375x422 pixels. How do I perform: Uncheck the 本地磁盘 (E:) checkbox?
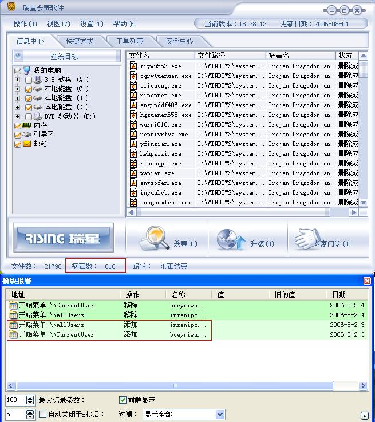tap(29, 108)
